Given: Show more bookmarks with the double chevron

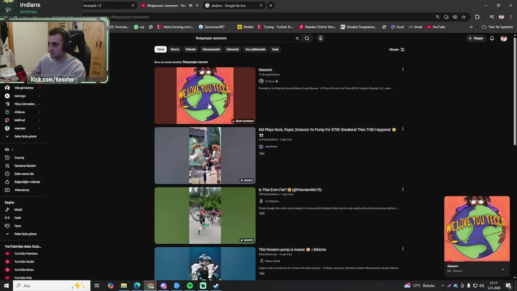Looking at the screenshot, I should pyautogui.click(x=471, y=27).
